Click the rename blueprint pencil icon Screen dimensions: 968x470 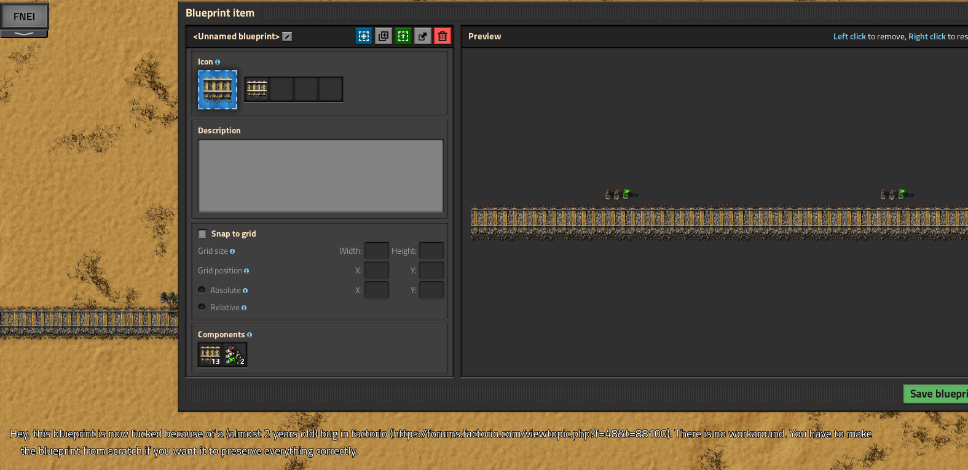pos(287,37)
